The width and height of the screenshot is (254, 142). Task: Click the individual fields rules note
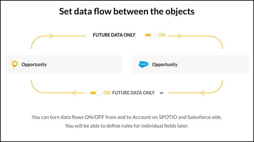tap(127, 126)
